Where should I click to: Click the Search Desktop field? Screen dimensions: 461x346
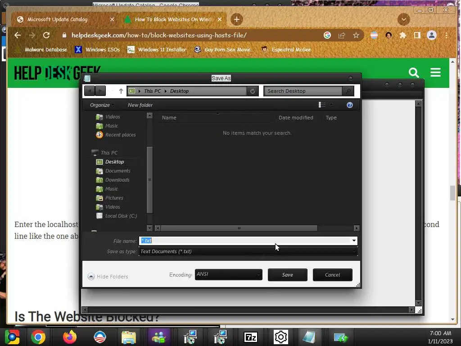(x=303, y=91)
